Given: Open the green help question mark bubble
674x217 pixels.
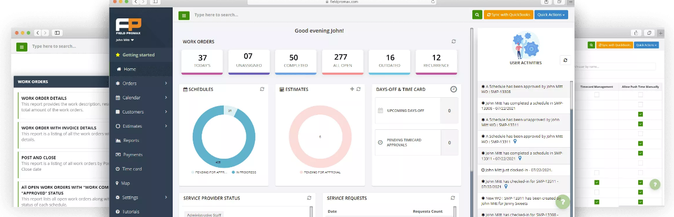Looking at the screenshot, I should coord(562,201).
